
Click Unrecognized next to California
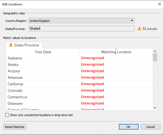click(92, 84)
